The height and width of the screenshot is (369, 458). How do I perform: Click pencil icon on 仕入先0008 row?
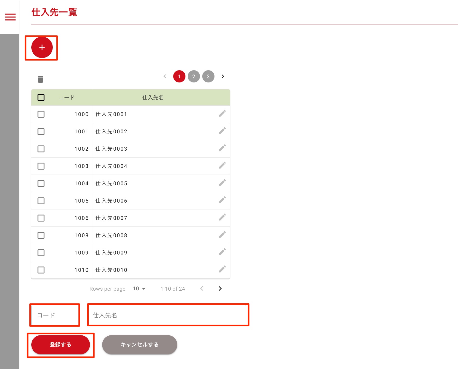tap(222, 235)
